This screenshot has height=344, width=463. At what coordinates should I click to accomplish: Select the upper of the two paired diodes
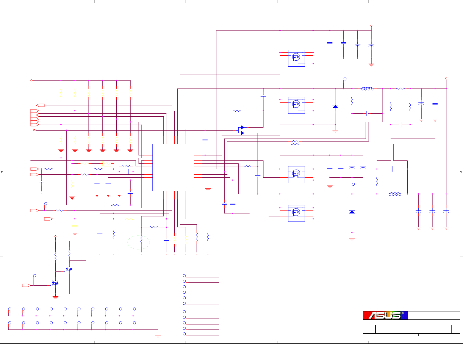(242, 127)
